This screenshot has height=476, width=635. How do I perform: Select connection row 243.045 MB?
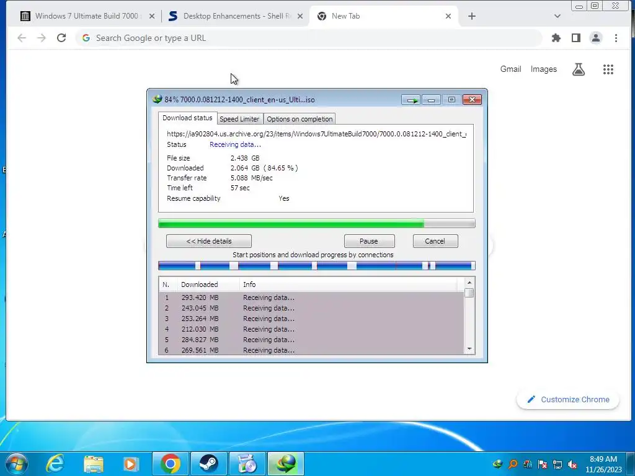(311, 308)
